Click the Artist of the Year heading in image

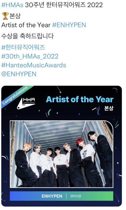pos(80,99)
